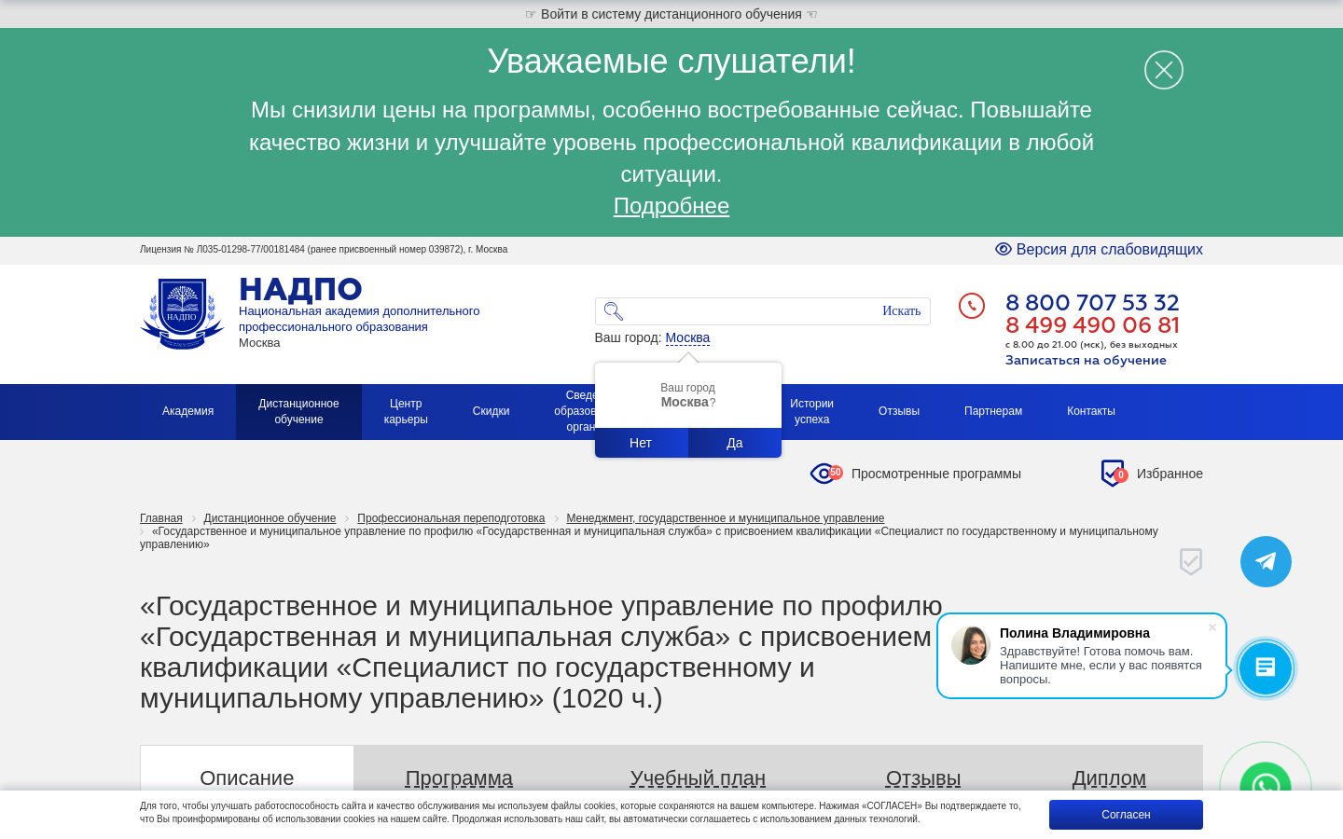The height and width of the screenshot is (839, 1343).
Task: Click Избранное link
Action: pyautogui.click(x=1170, y=474)
